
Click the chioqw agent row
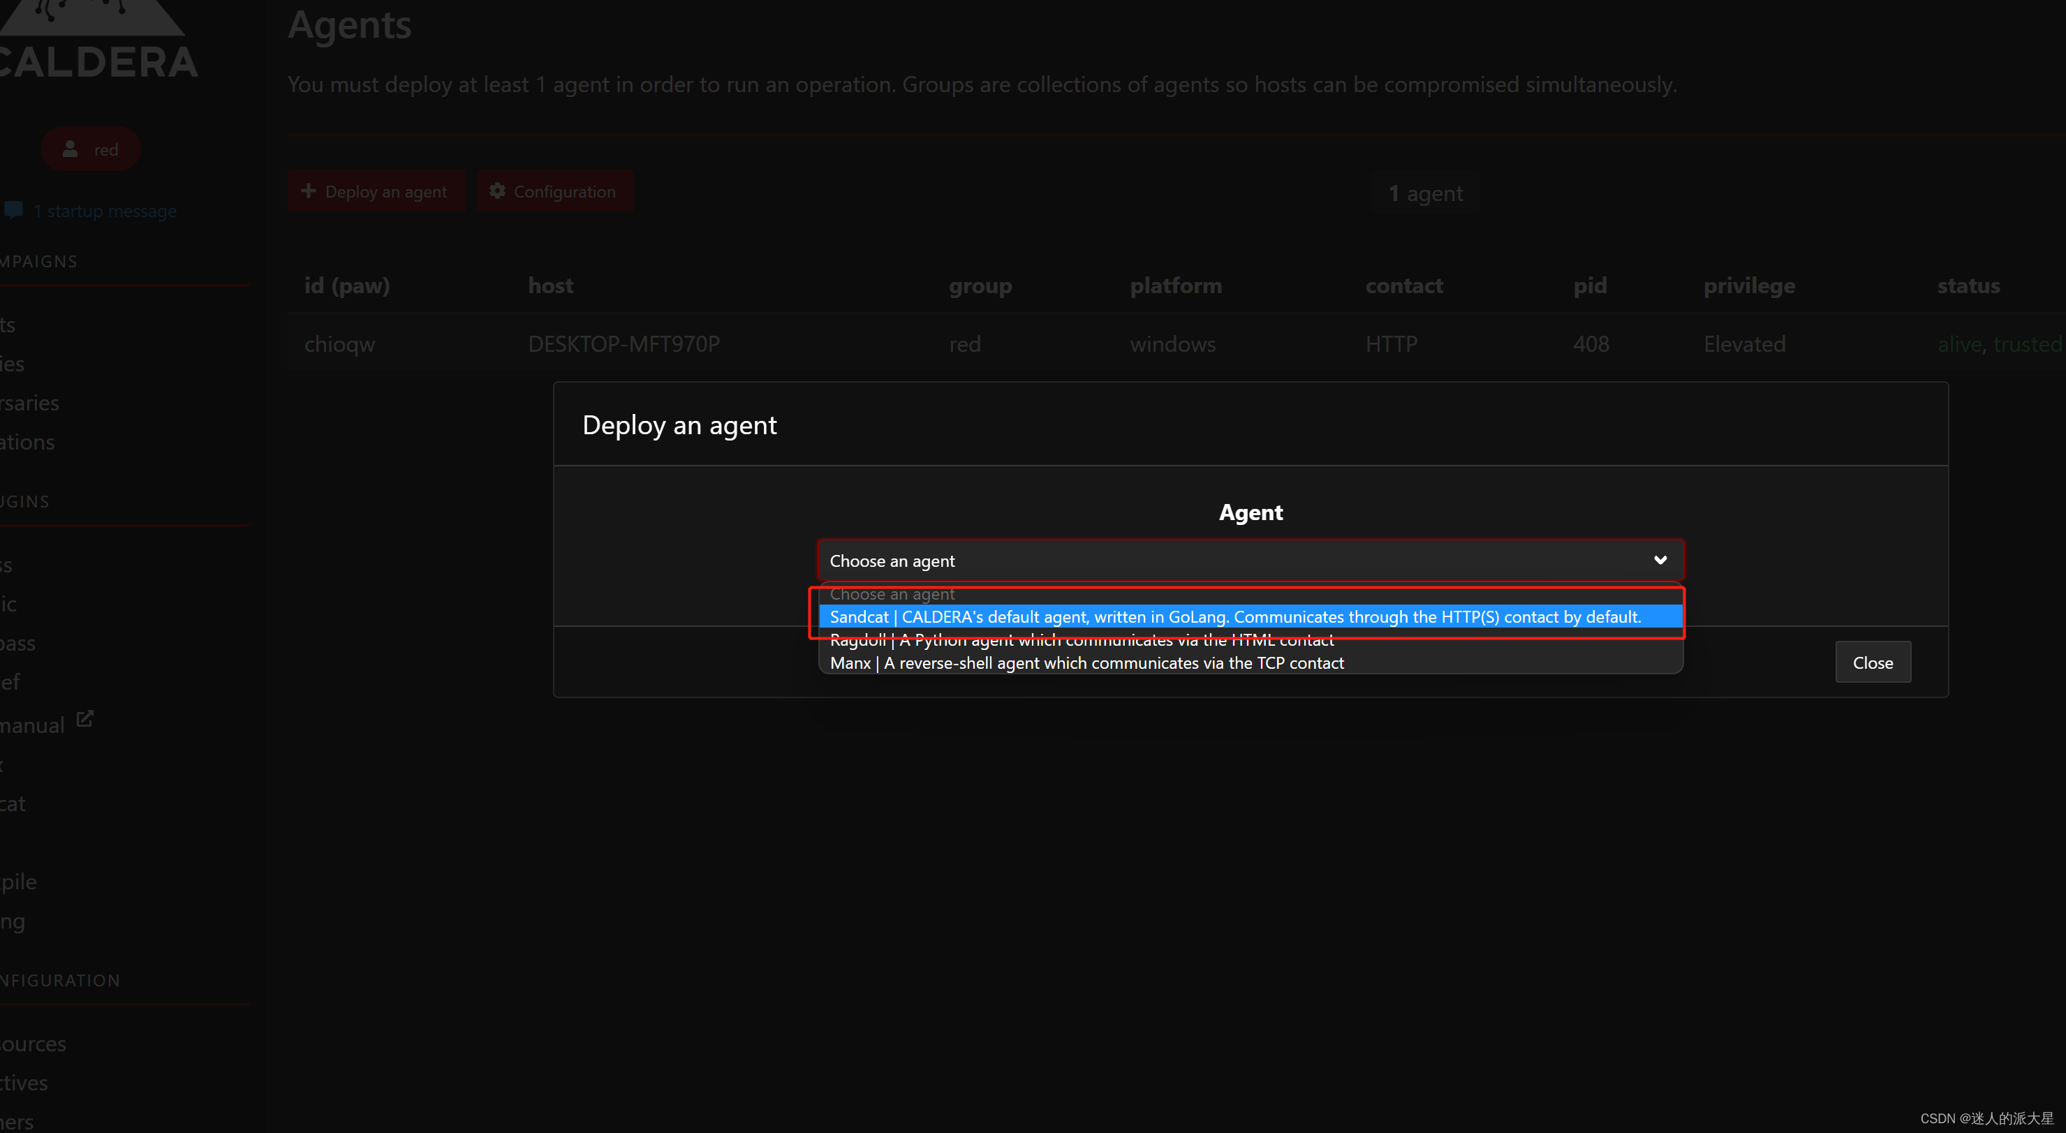[339, 342]
